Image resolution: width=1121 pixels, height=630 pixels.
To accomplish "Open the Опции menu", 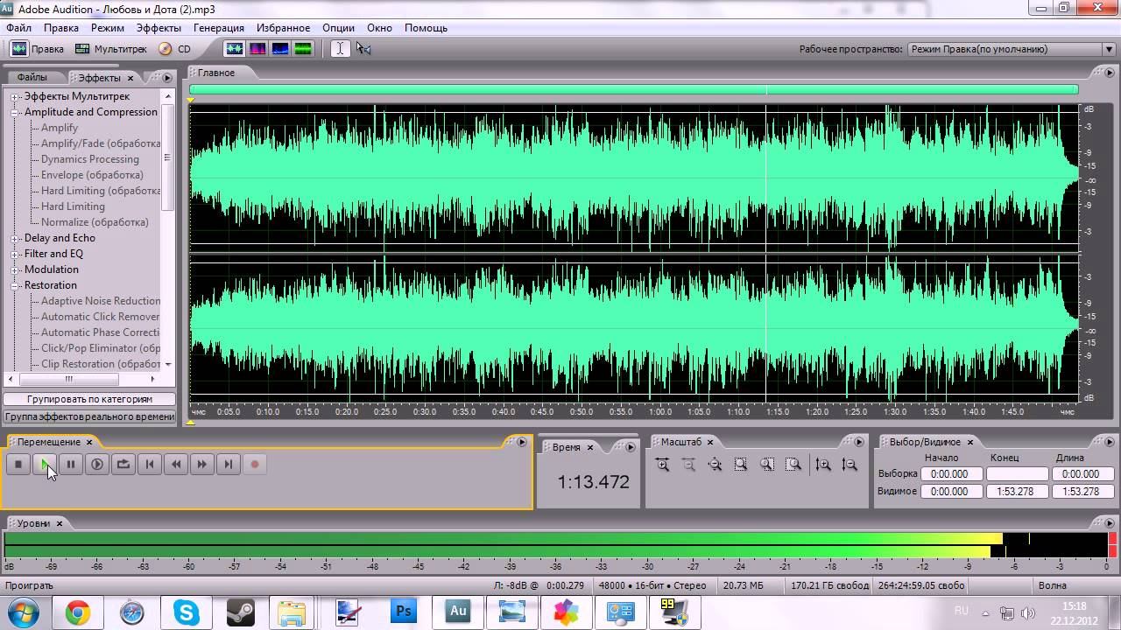I will pos(339,28).
